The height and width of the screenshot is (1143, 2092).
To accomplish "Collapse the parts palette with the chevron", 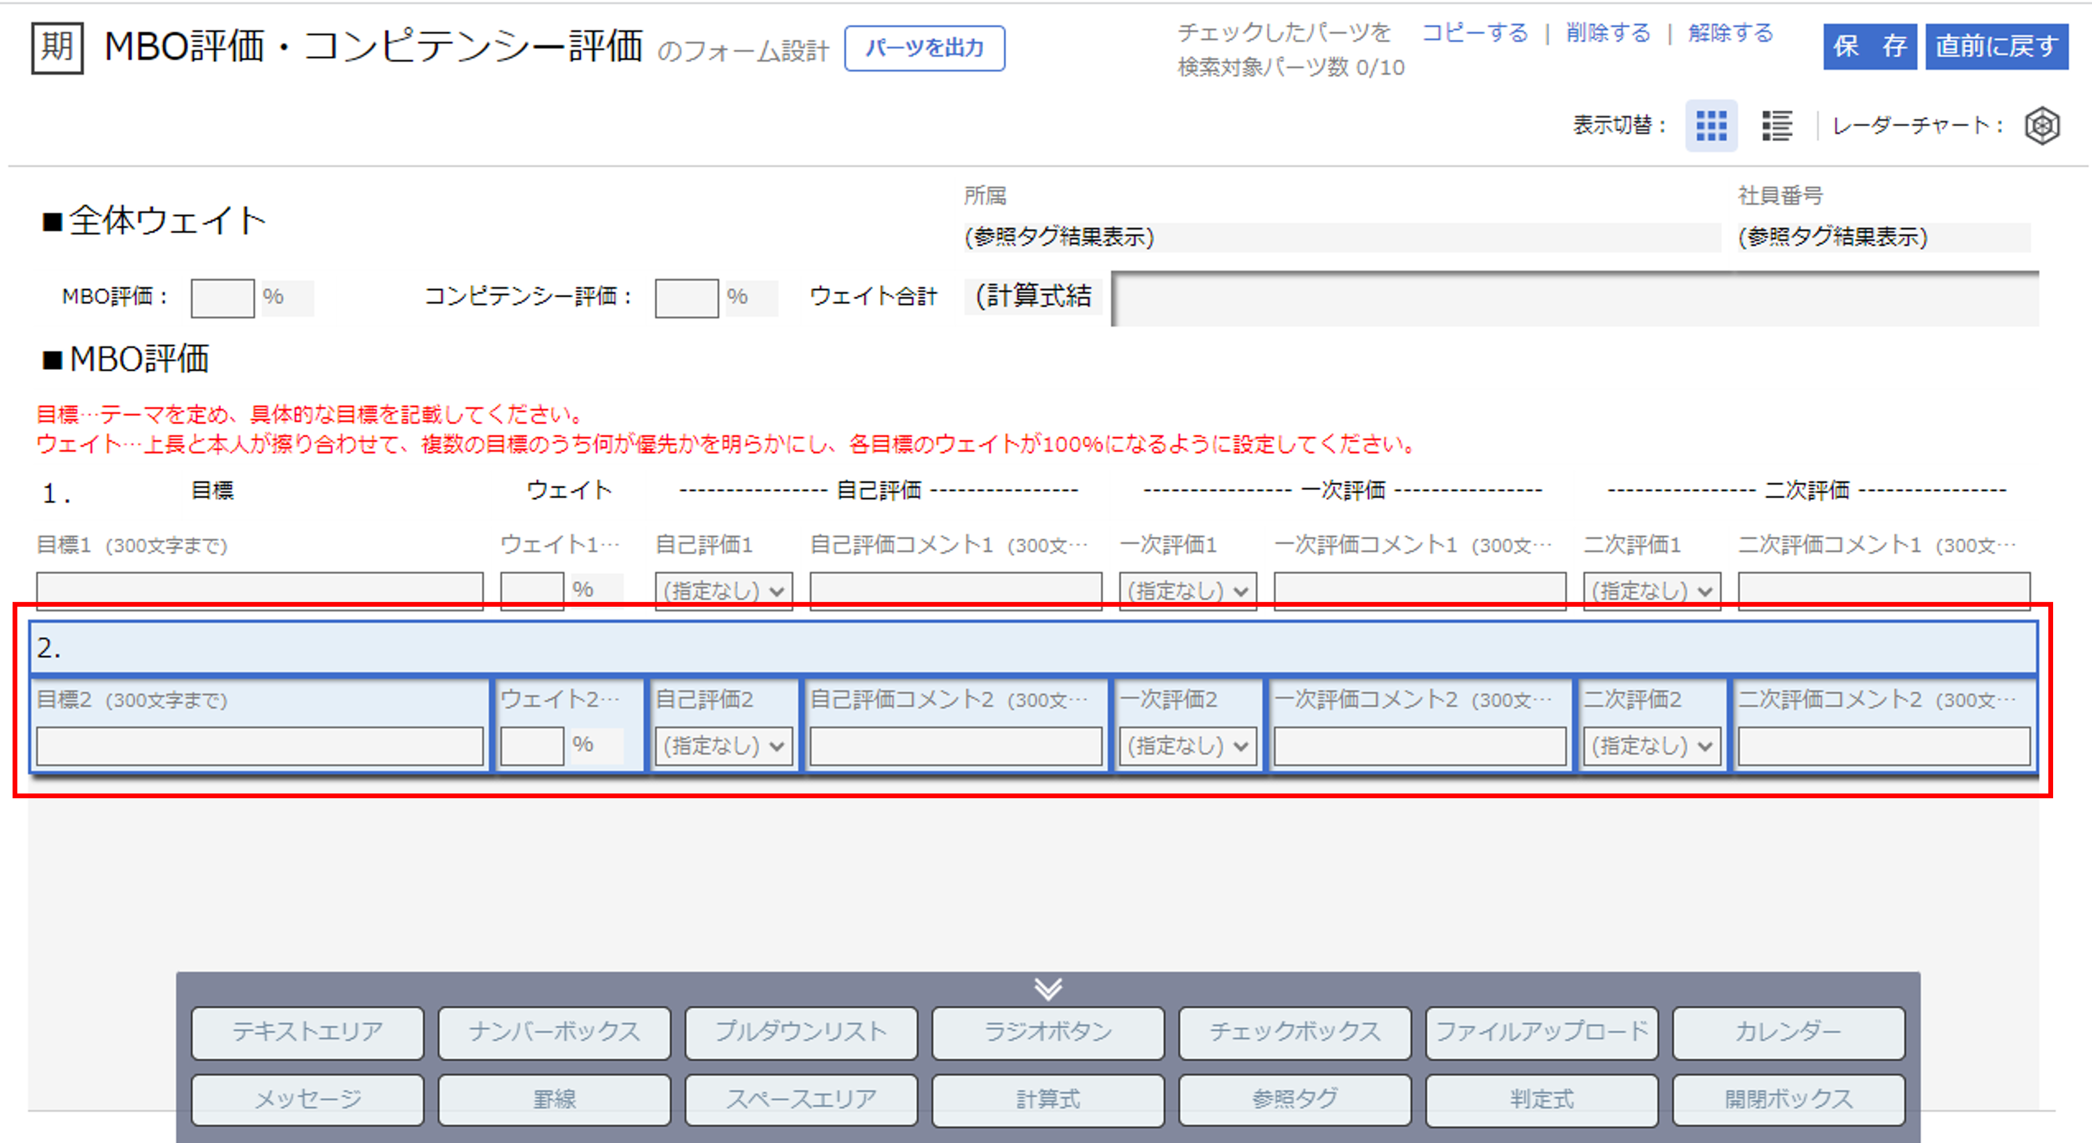I will point(1048,989).
